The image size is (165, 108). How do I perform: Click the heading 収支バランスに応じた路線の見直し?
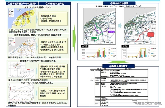(37, 83)
